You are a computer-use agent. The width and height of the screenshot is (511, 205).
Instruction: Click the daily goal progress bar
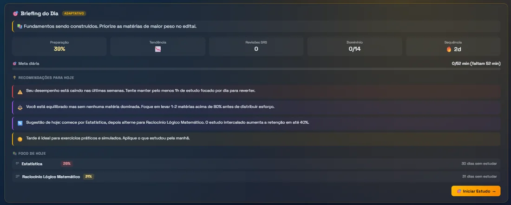click(256, 69)
